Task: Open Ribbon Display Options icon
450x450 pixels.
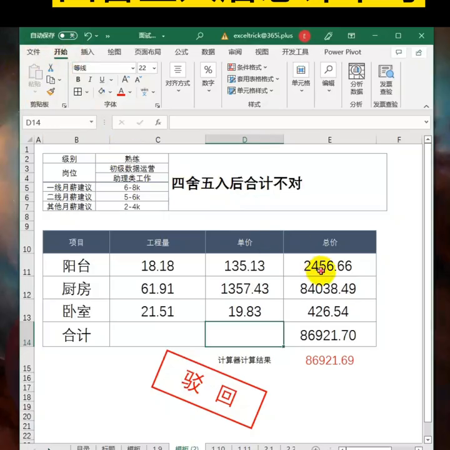Action: tap(351, 36)
